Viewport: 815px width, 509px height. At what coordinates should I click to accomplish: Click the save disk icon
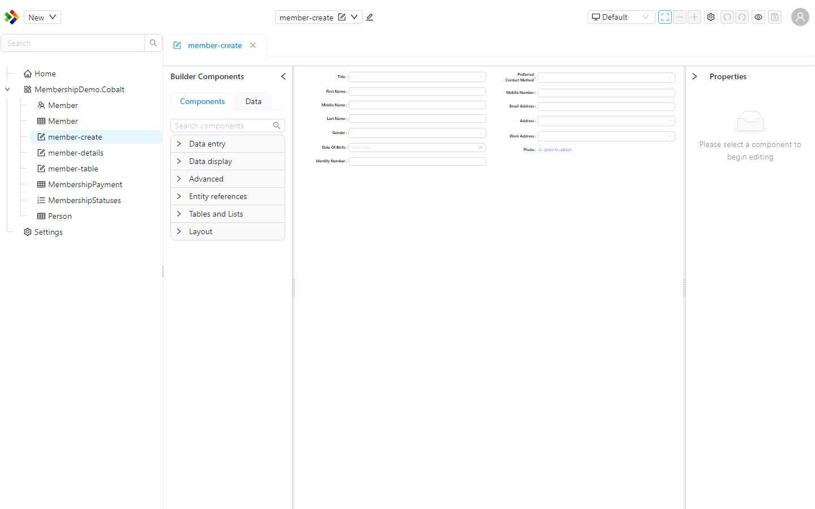click(775, 17)
